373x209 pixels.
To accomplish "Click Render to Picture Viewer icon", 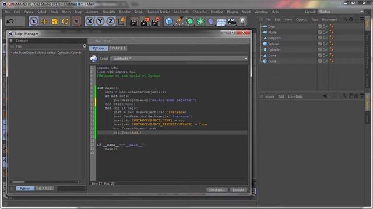I will (x=145, y=21).
